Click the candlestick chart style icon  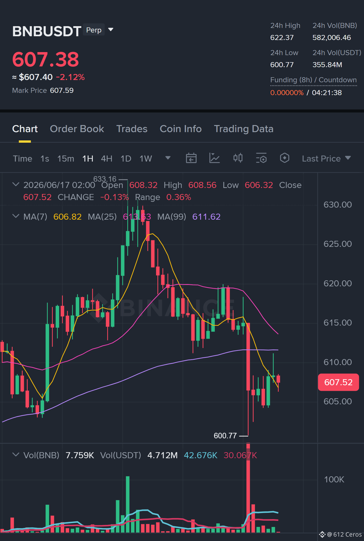coord(238,158)
